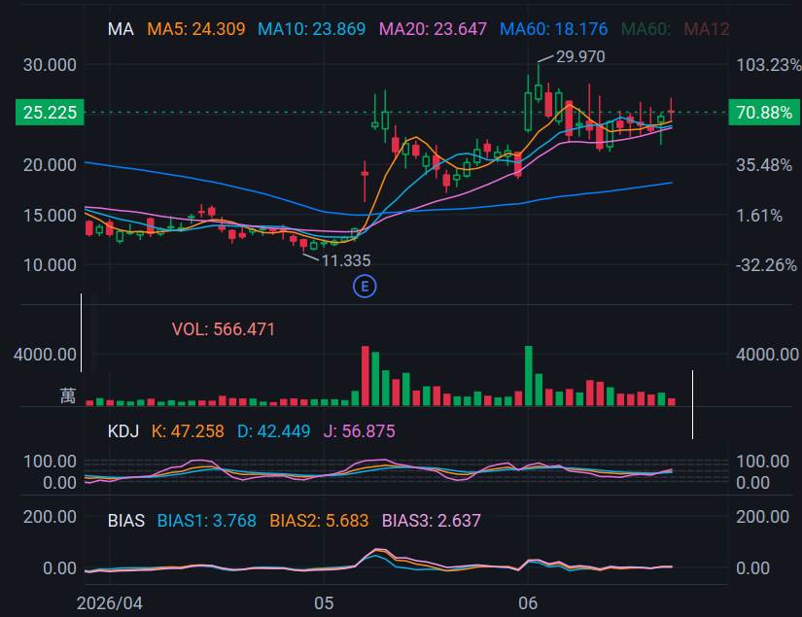Select the faded green MA60 legend entry
Viewport: 802px width, 617px height.
pos(645,29)
